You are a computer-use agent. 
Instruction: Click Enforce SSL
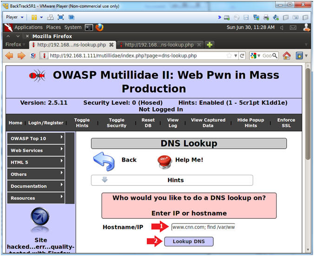286,123
